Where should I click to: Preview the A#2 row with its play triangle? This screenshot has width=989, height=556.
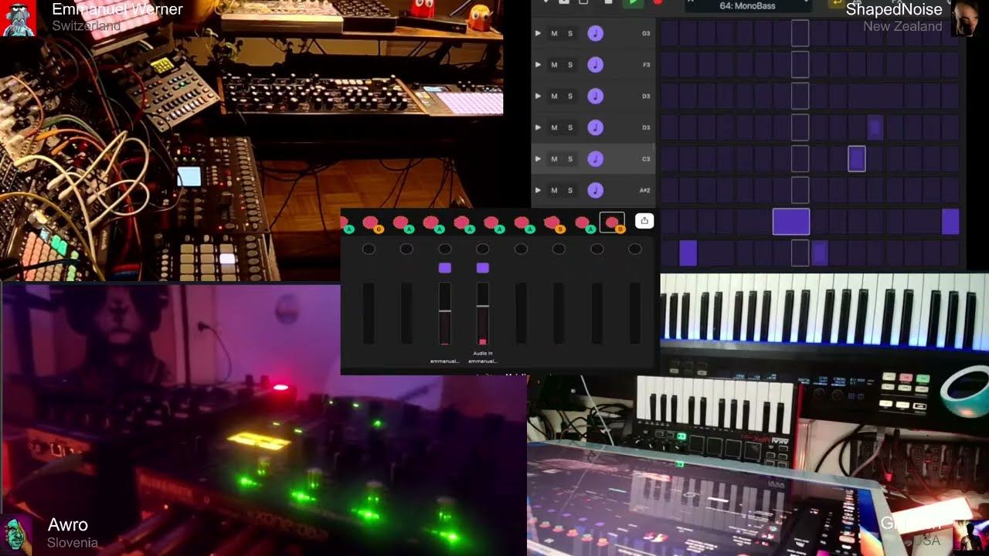[x=538, y=190]
